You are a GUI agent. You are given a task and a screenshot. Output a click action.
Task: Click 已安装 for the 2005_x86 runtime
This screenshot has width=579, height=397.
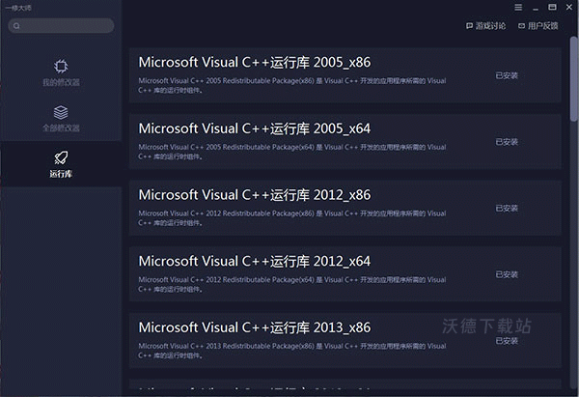pyautogui.click(x=507, y=75)
